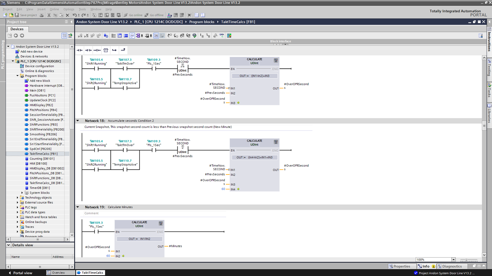Screen dimensions: 492x276
Task: Expand the System blocks folder
Action: (22, 193)
